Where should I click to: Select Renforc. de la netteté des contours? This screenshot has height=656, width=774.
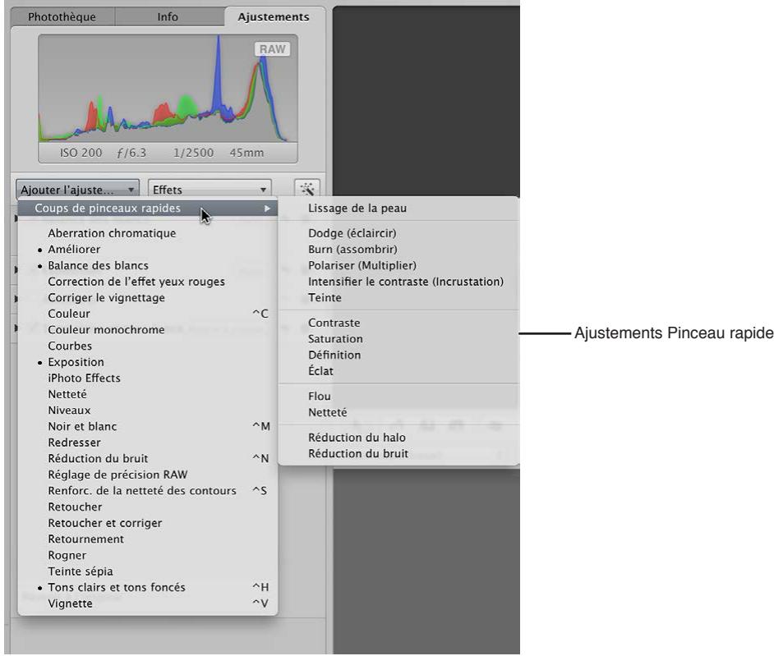pyautogui.click(x=148, y=491)
